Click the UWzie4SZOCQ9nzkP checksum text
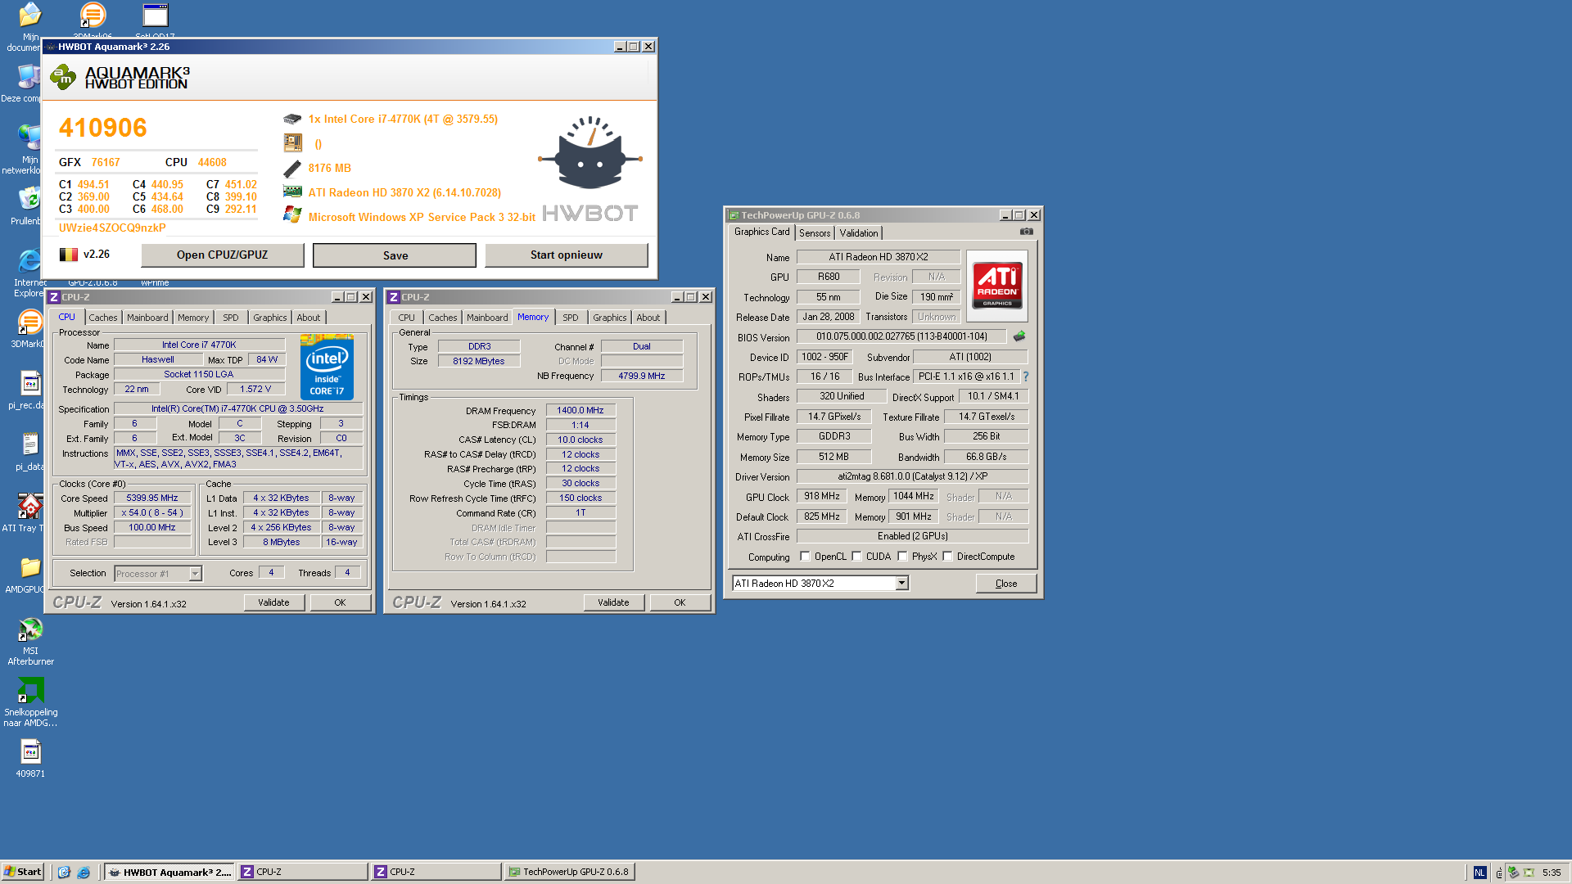Viewport: 1572px width, 884px height. coord(112,228)
